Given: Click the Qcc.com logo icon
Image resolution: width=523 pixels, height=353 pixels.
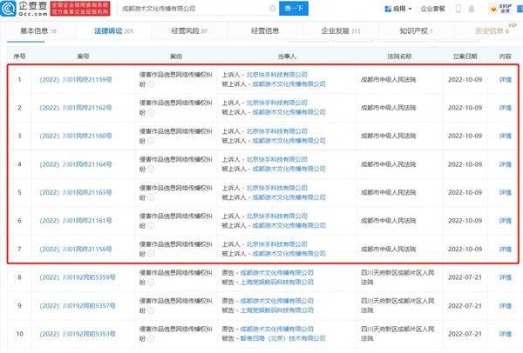Looking at the screenshot, I should point(8,8).
